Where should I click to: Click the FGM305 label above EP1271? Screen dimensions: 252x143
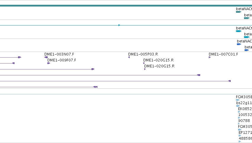click(x=245, y=127)
